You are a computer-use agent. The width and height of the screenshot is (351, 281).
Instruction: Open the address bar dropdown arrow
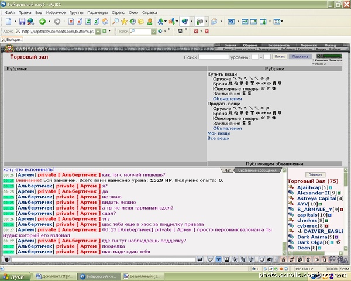tap(98, 32)
